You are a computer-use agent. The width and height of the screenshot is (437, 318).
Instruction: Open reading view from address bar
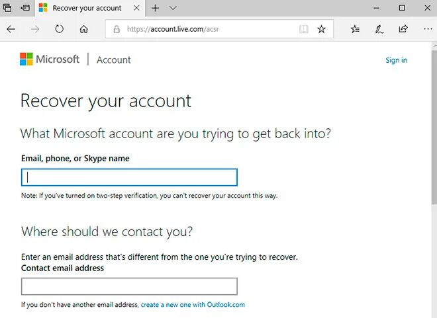303,29
